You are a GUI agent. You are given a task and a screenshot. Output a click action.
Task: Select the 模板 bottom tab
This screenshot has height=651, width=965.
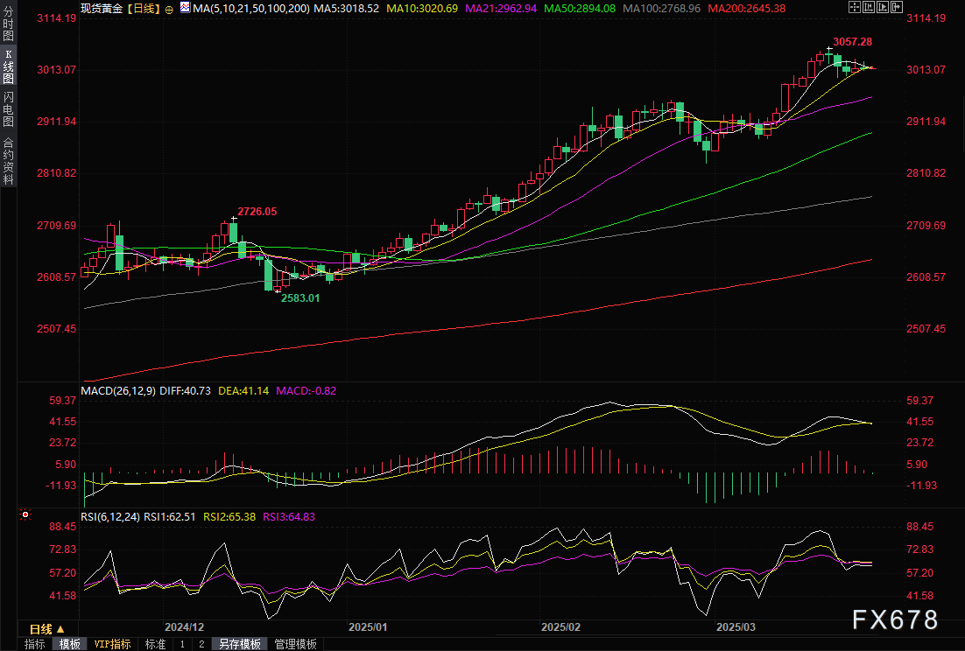[69, 644]
